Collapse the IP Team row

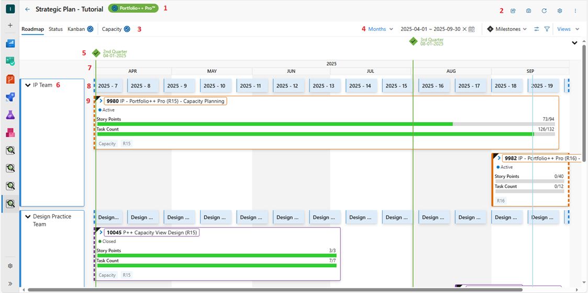click(x=28, y=85)
